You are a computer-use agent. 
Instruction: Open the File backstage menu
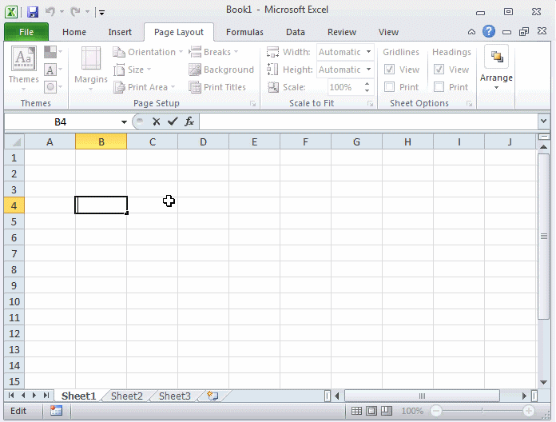click(x=26, y=32)
